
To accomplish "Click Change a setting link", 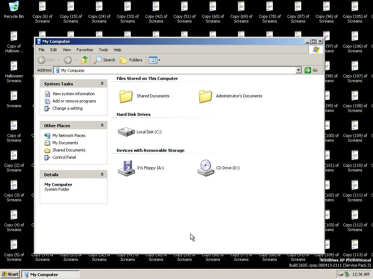I will pyautogui.click(x=67, y=108).
